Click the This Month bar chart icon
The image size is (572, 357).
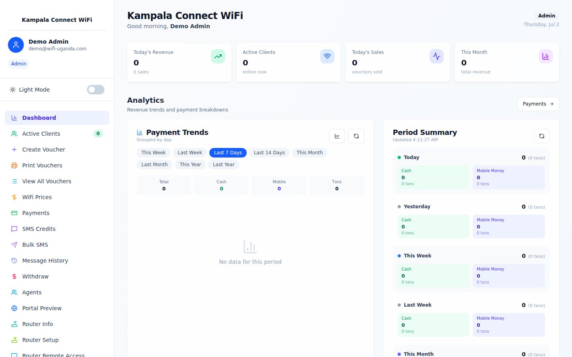click(x=546, y=56)
